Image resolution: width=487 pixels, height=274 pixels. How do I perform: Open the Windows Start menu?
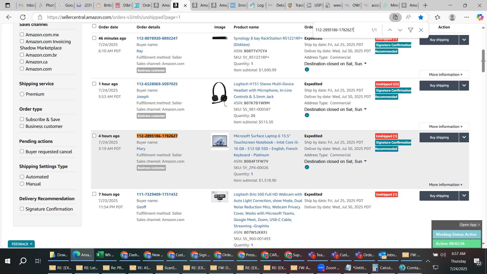[x=8, y=261]
